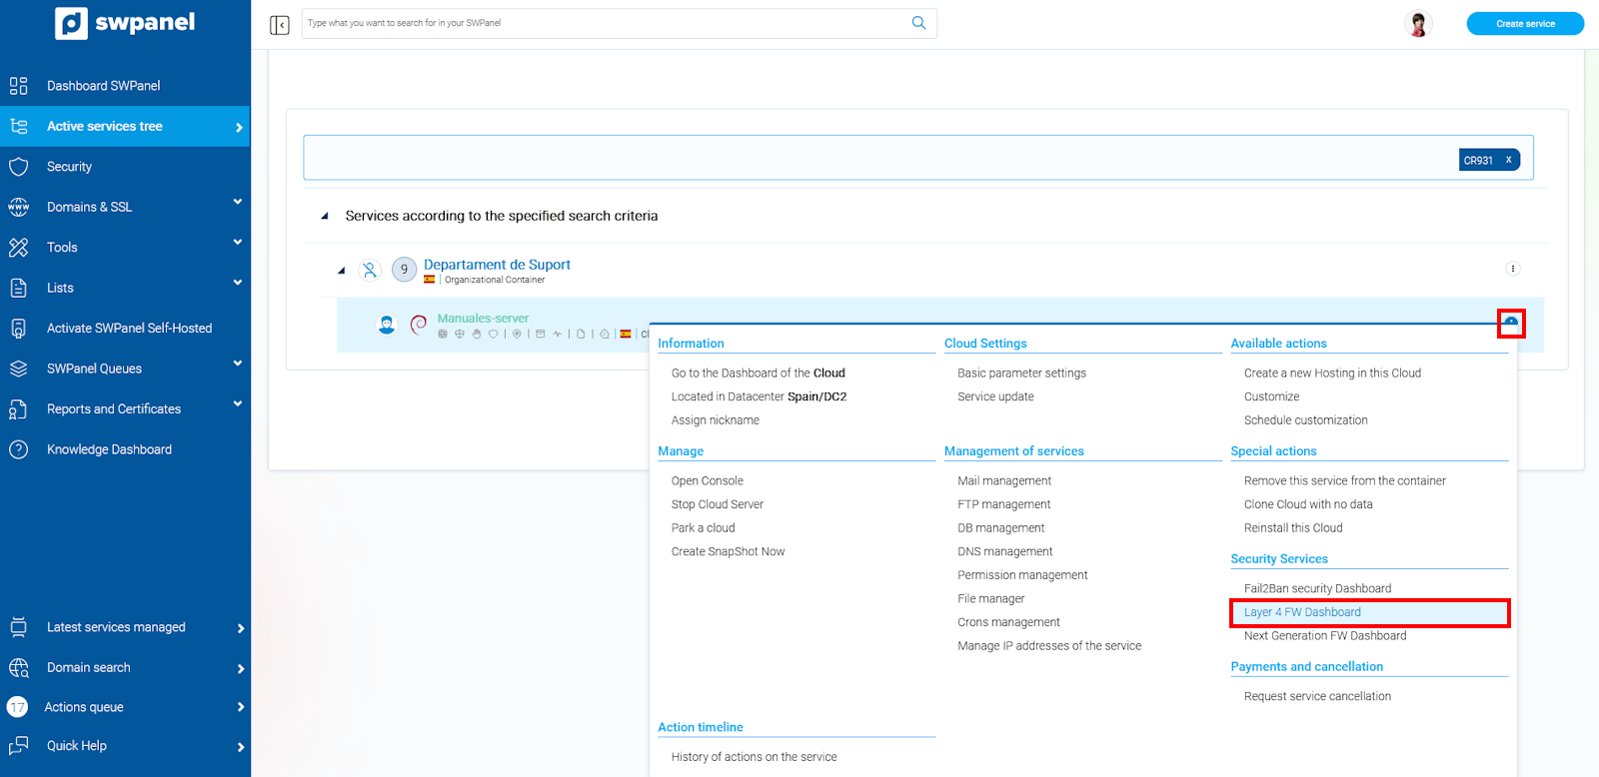The width and height of the screenshot is (1599, 777).
Task: Click the Security shield icon in sidebar
Action: click(19, 167)
